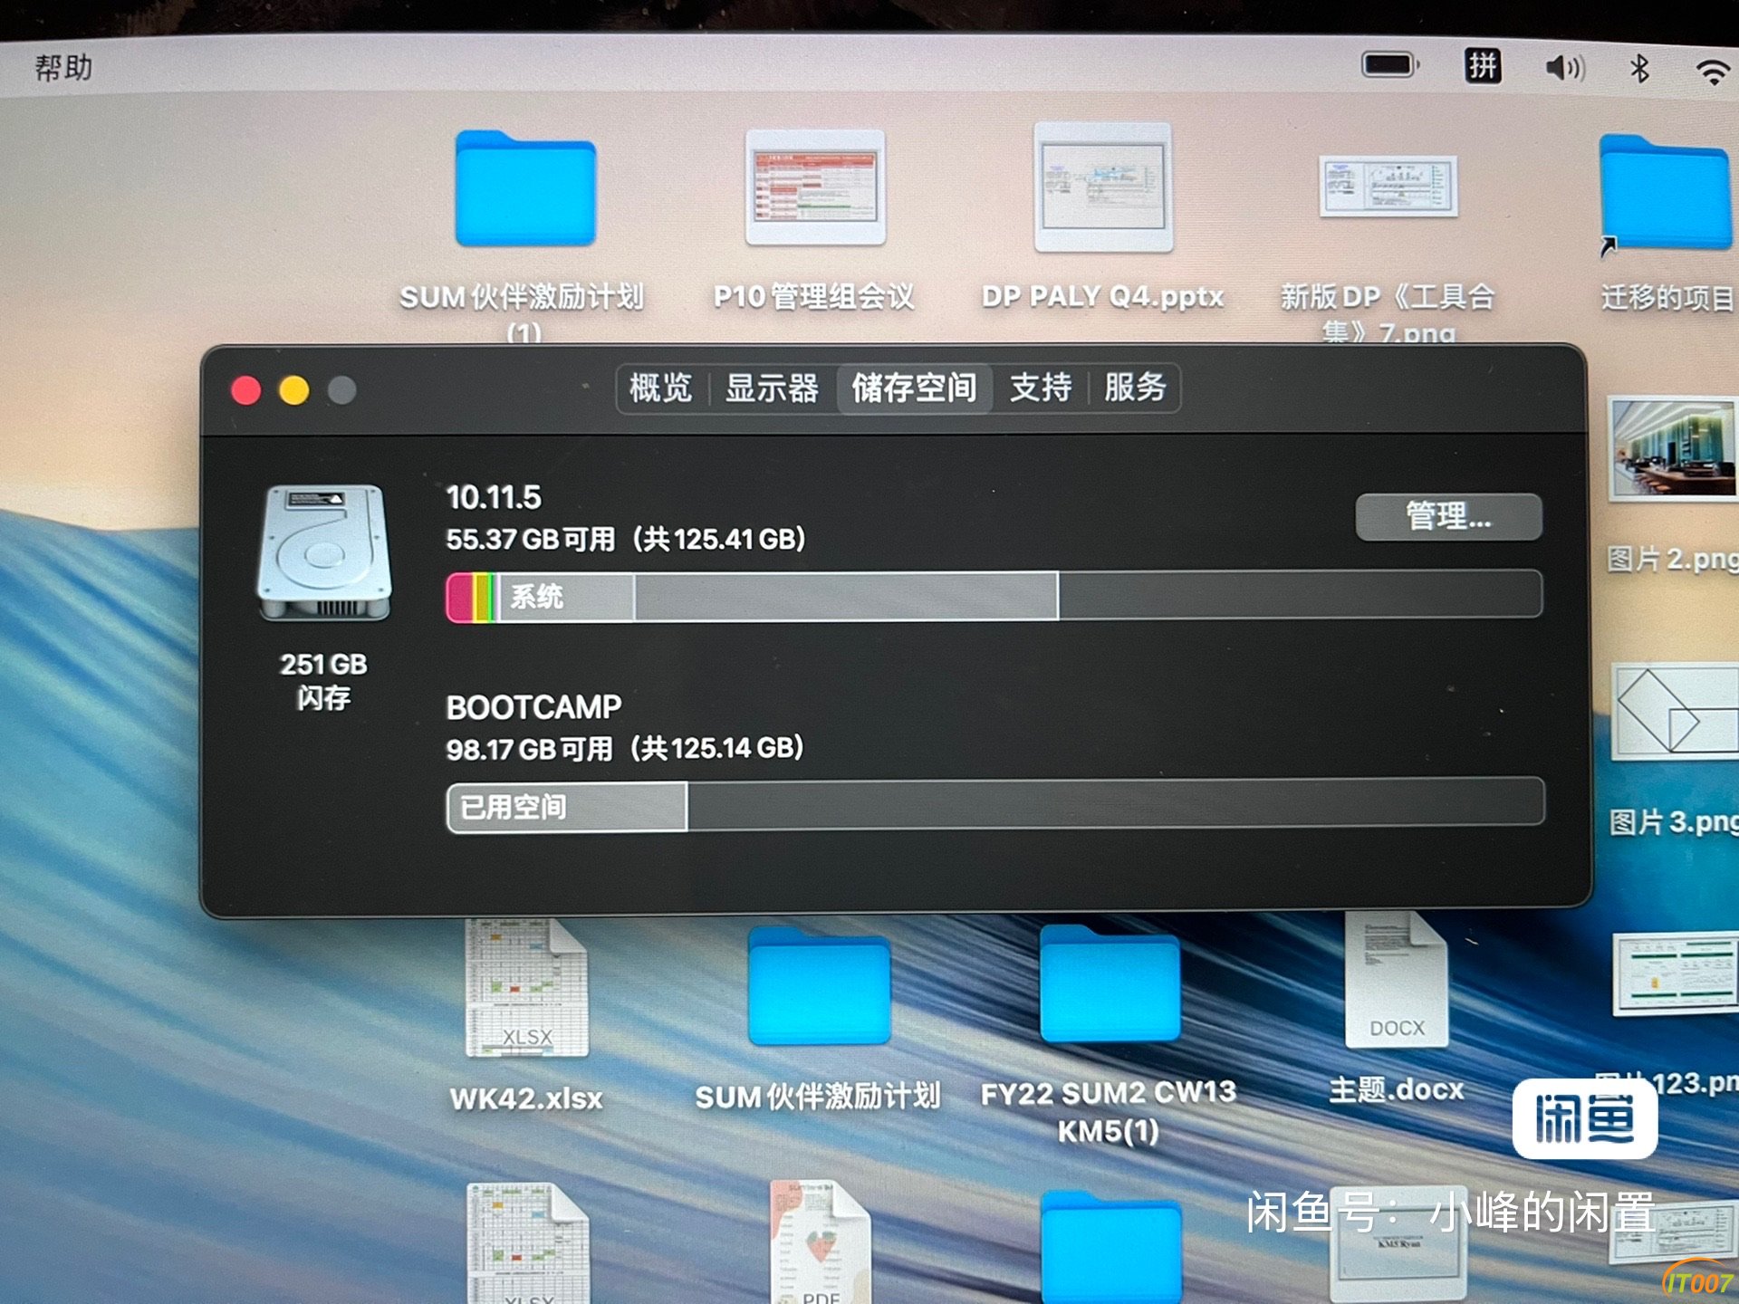1739x1304 pixels.
Task: Select the SUM 伙伴激励计划 (1) folder
Action: click(x=525, y=188)
